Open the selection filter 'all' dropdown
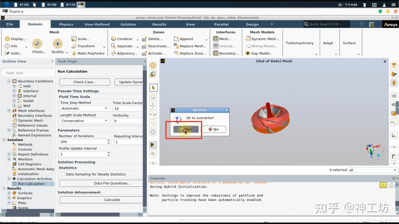 pos(373,170)
